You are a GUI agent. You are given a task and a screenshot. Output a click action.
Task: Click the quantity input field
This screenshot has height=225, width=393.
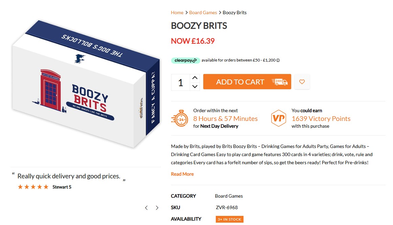pos(181,82)
